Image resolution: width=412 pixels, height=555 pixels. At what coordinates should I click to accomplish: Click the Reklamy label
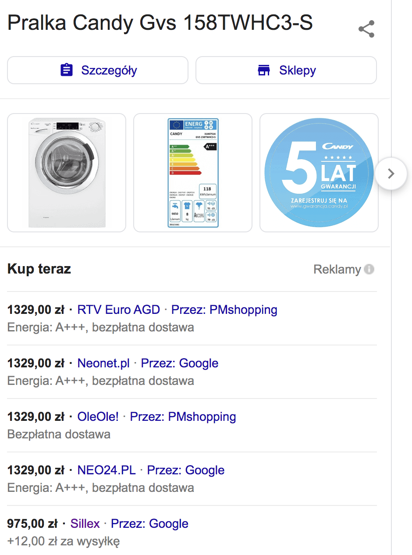[x=337, y=269]
